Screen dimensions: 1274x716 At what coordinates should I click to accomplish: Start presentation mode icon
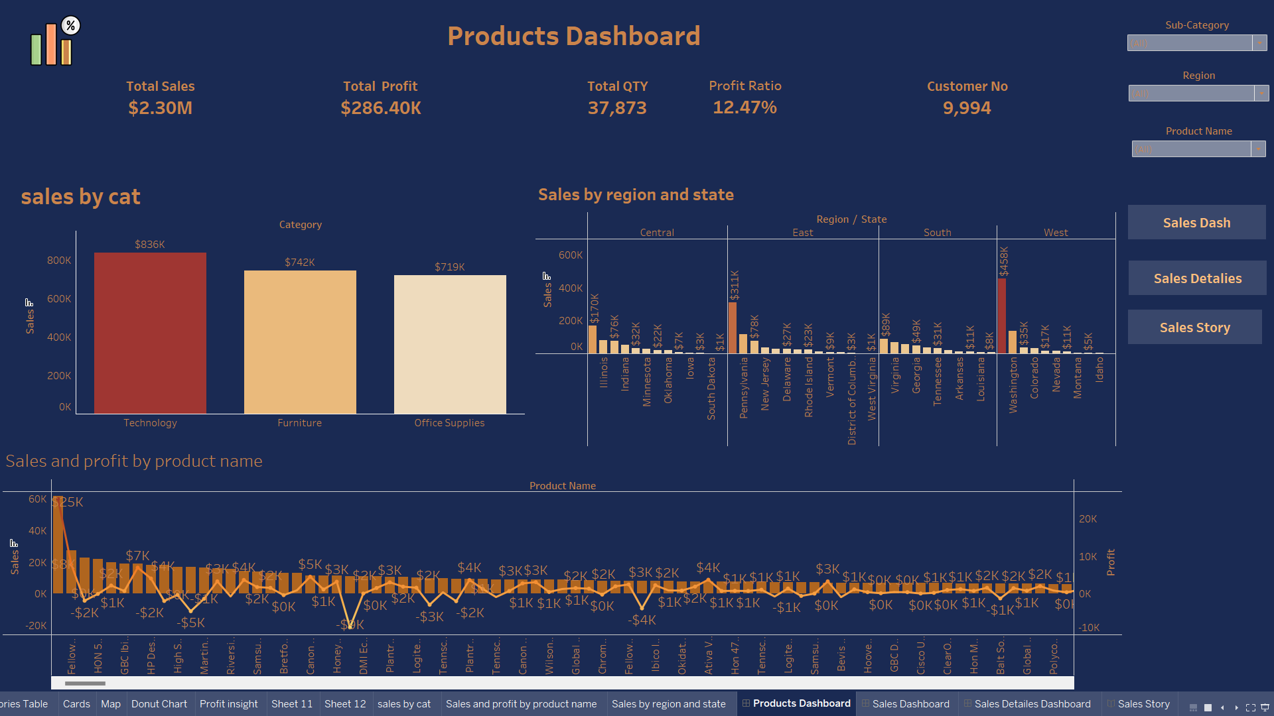pos(1265,707)
